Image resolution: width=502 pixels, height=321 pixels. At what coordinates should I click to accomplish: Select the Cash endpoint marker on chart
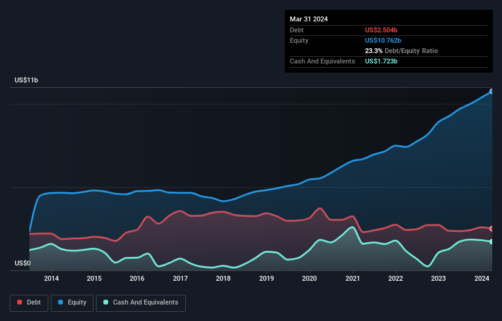click(x=492, y=242)
